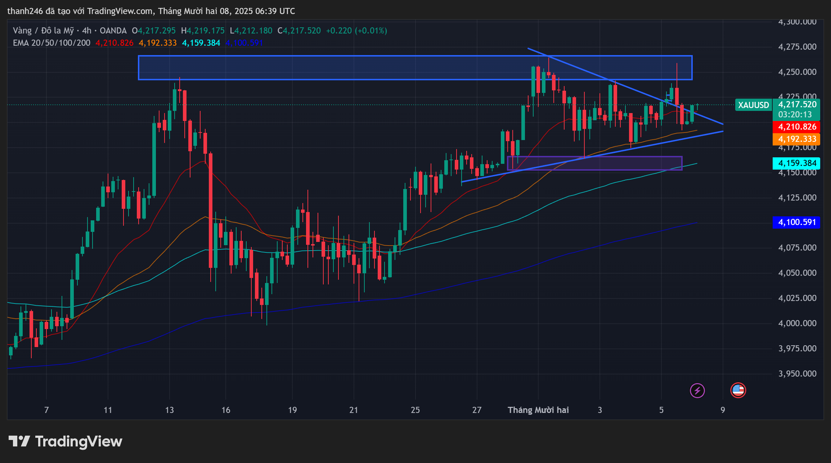Click the purple lightning bolt event icon

coord(697,390)
